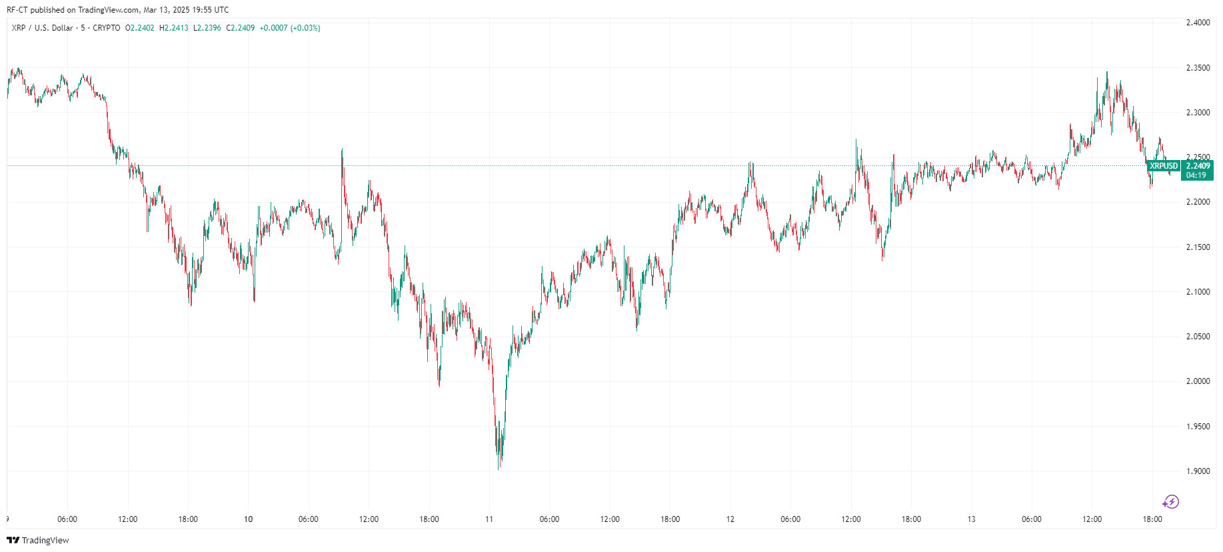
Task: Click the date label 13 on time axis
Action: tap(971, 519)
